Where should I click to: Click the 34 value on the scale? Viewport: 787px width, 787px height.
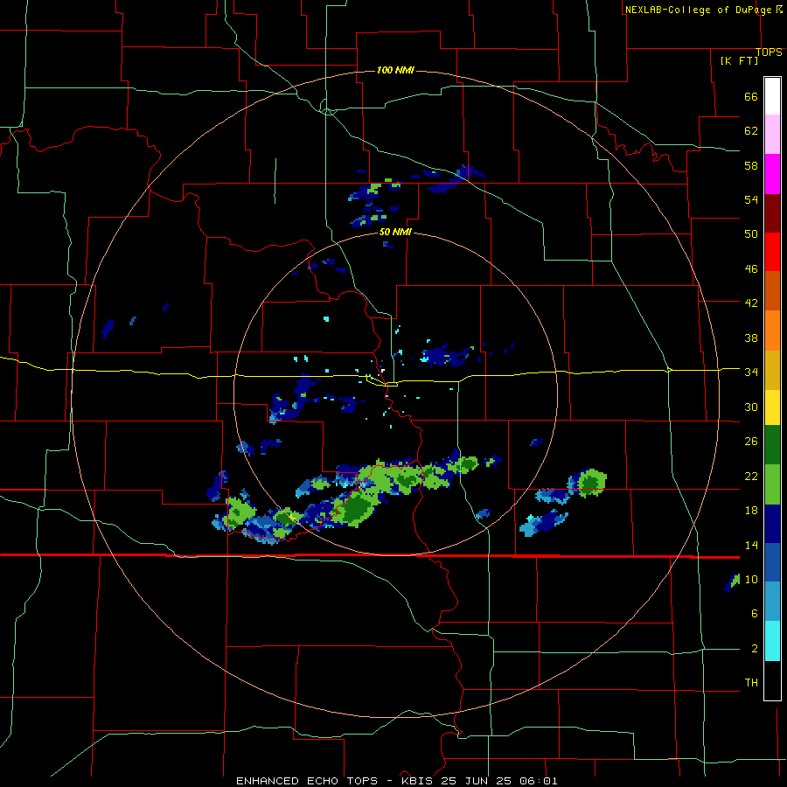(751, 373)
